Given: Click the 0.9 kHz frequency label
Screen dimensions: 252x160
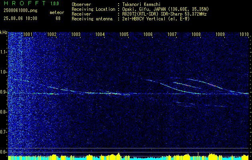Looking at the screenshot, I should pos(4,92).
